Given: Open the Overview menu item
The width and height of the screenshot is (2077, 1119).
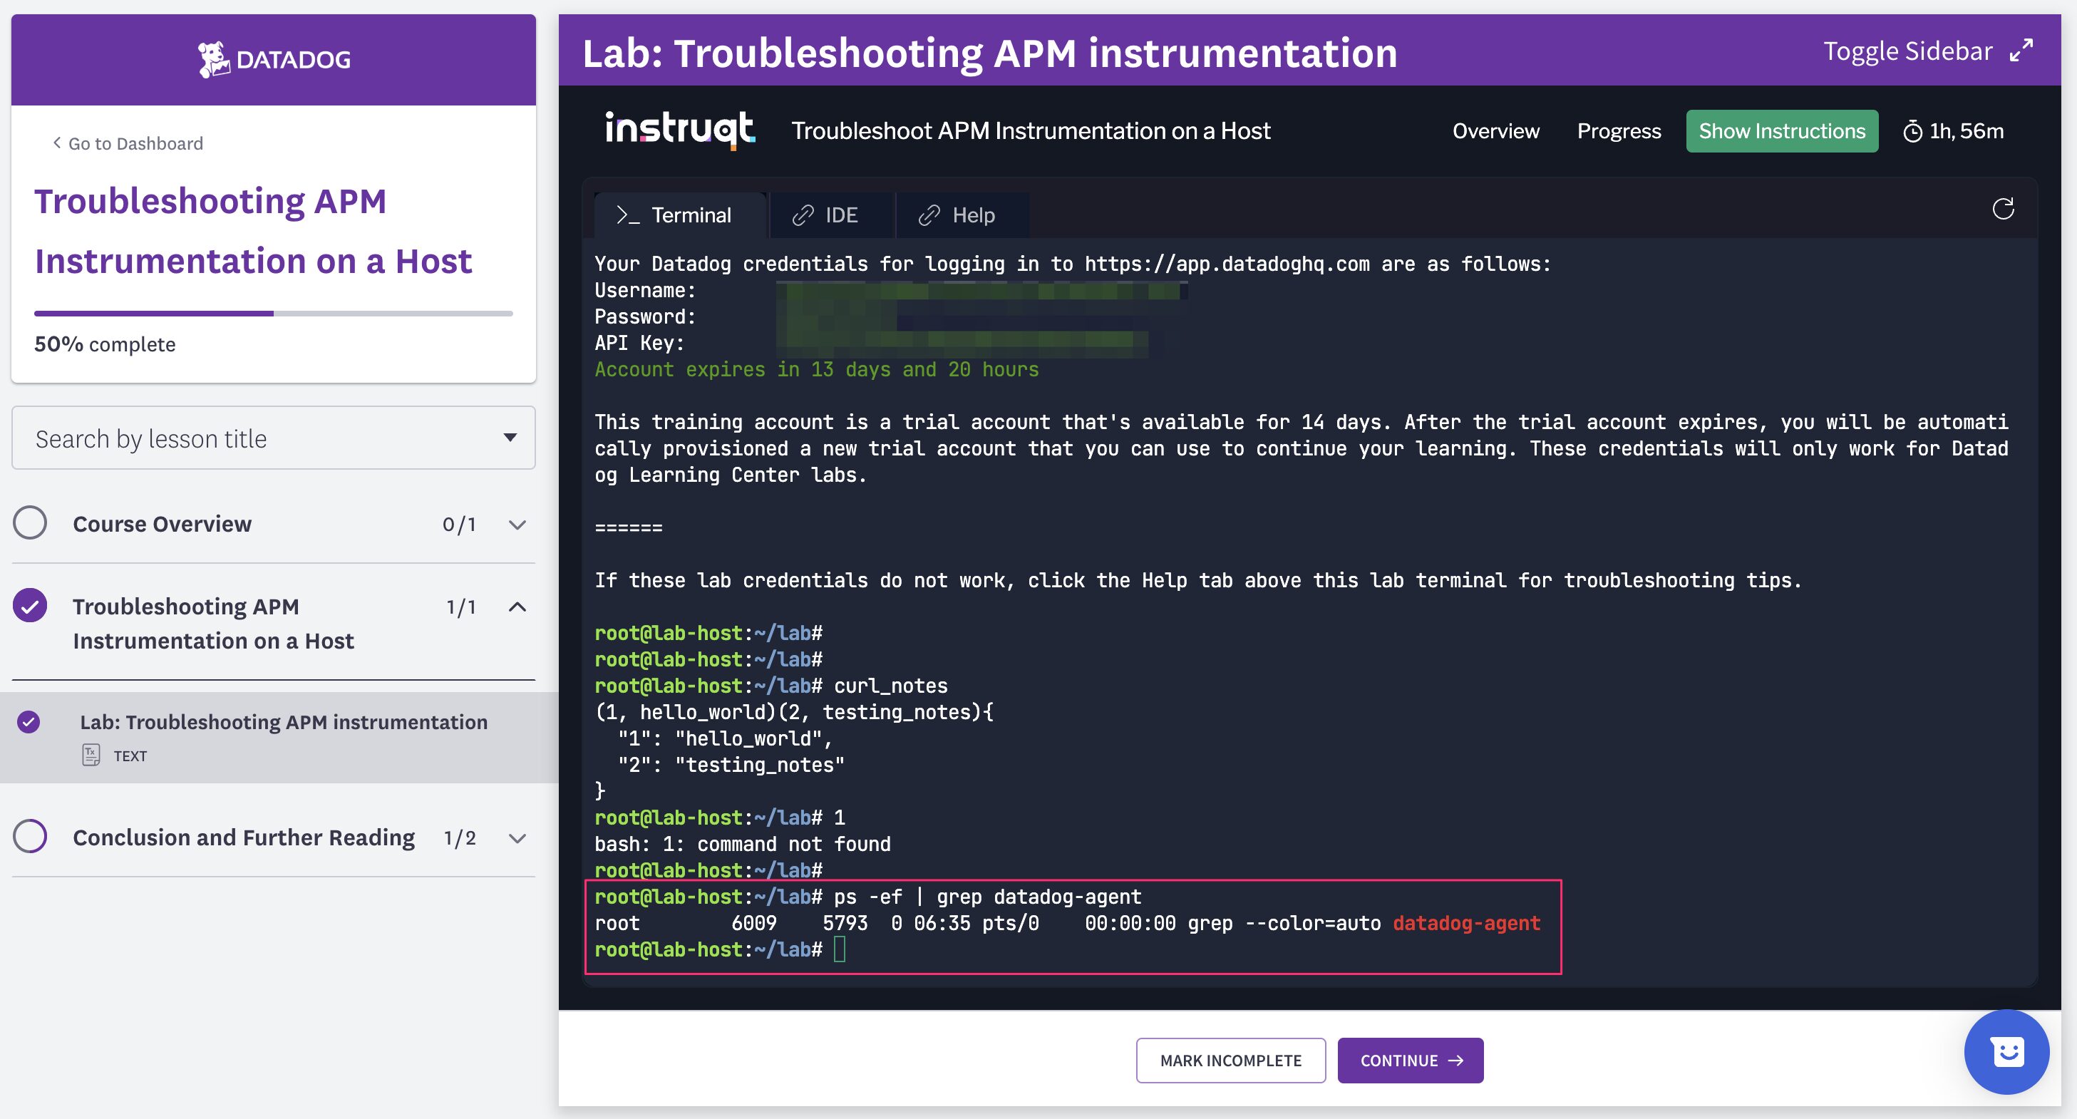Looking at the screenshot, I should 1495,131.
